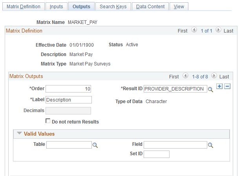
Task: Check the Do not return Results box
Action: pos(48,121)
